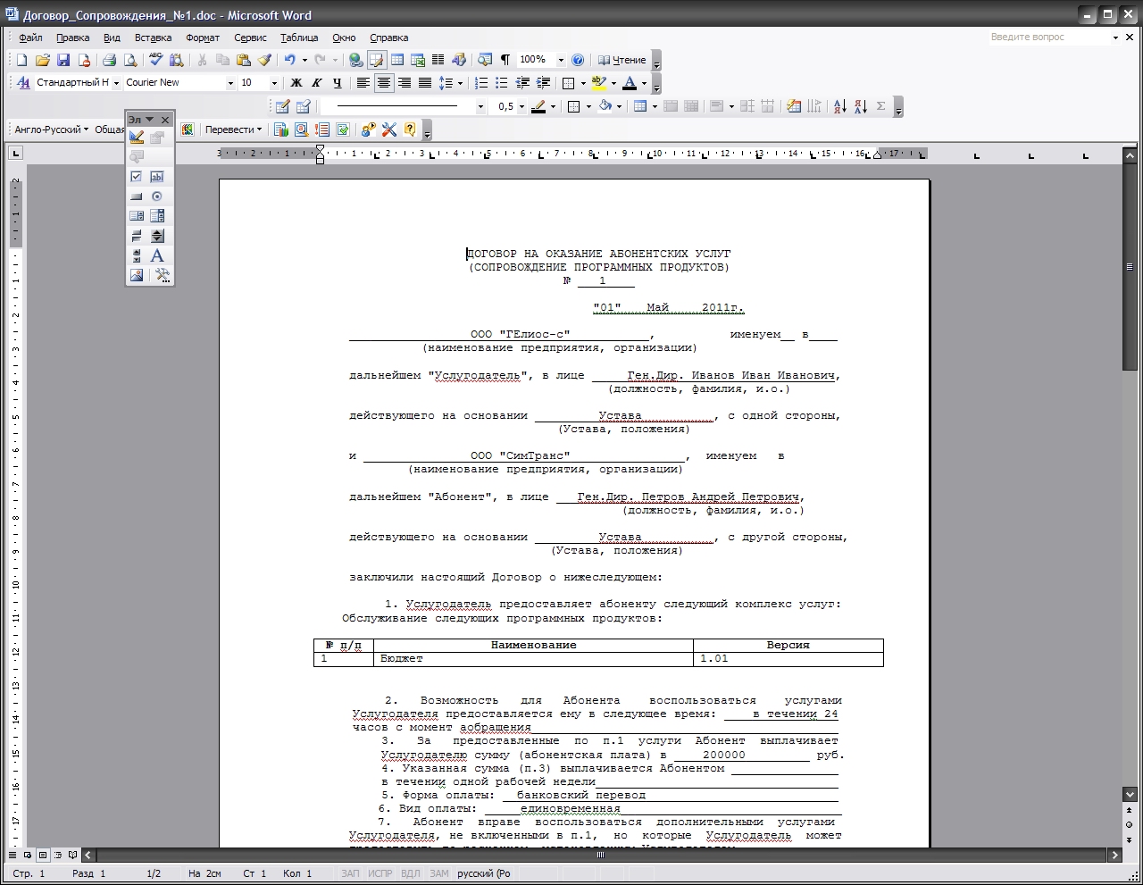Align paragraph text to the right
The height and width of the screenshot is (885, 1143).
405,82
